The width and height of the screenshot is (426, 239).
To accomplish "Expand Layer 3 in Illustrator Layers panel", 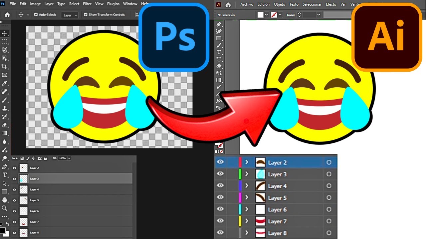I will (x=247, y=174).
